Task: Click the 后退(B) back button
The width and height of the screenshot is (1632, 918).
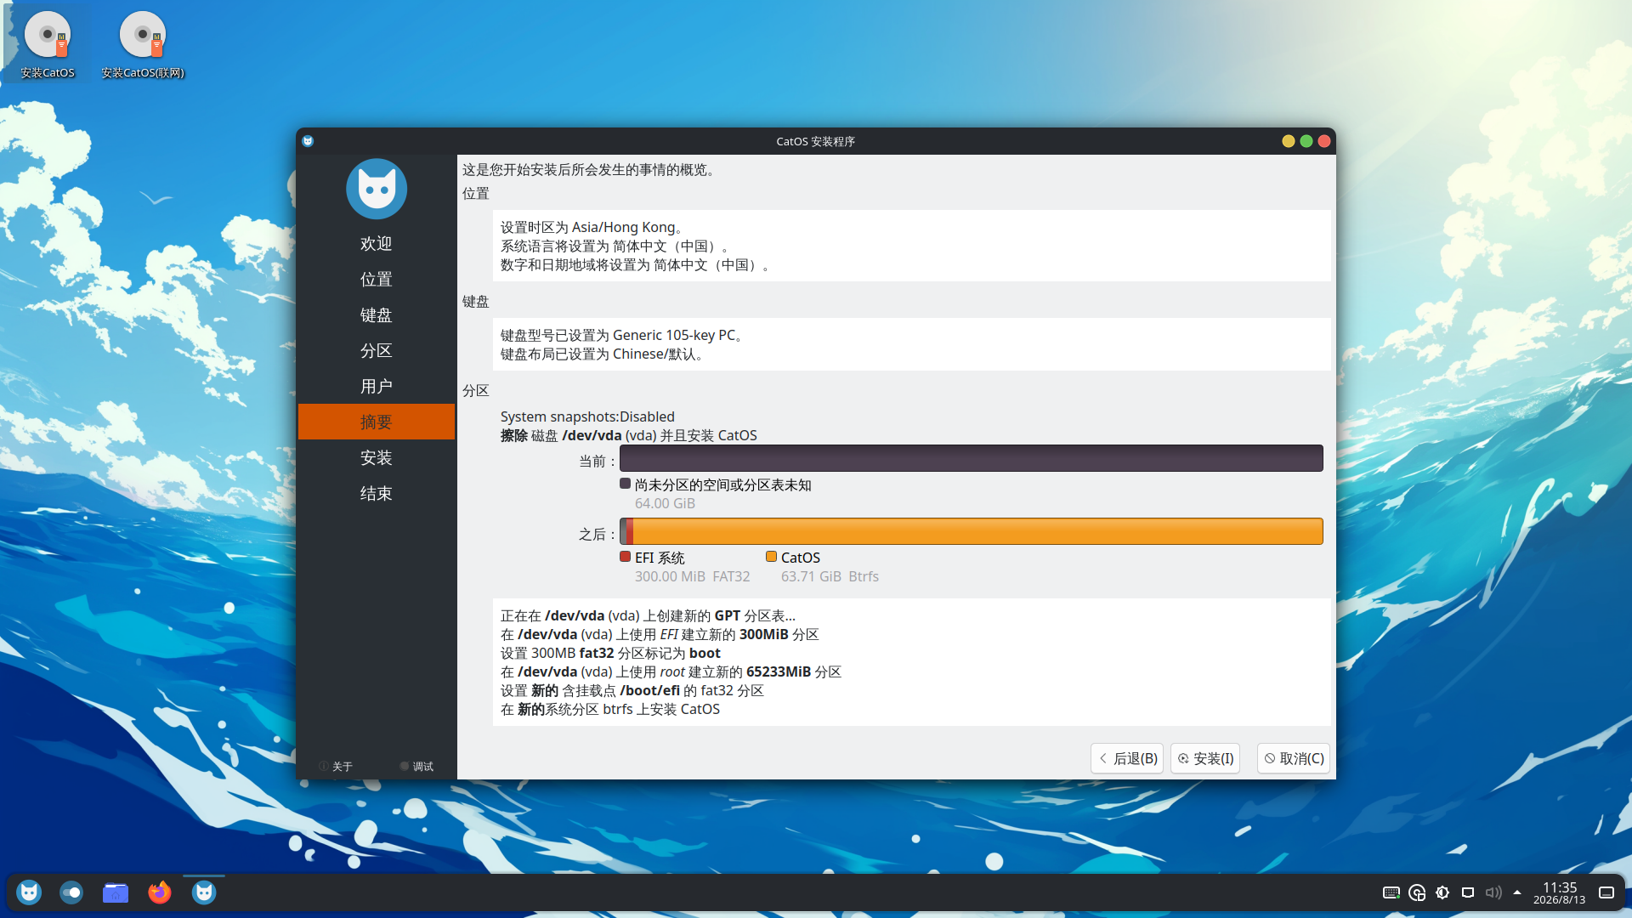Action: point(1128,758)
